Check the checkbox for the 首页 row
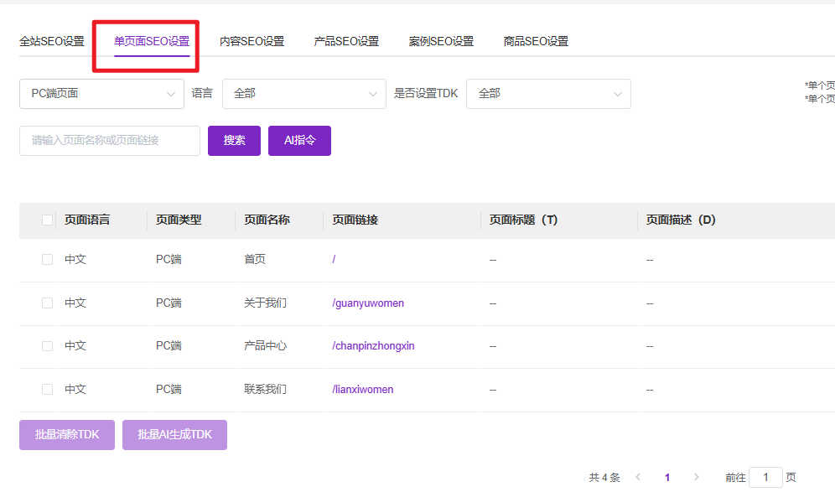Image resolution: width=835 pixels, height=492 pixels. tap(47, 260)
